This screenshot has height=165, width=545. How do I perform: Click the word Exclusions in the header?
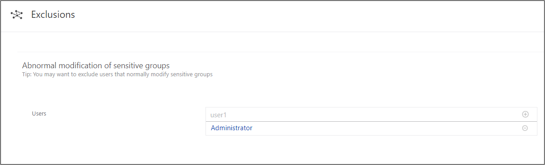53,15
